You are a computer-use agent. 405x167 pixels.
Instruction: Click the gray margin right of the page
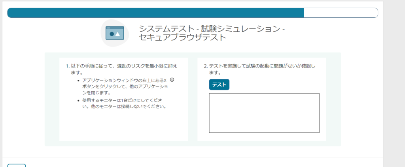coord(394,79)
